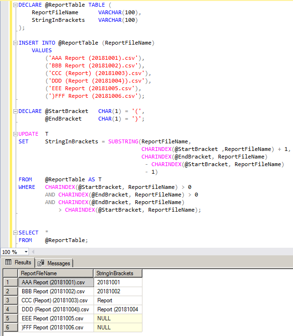Click 'FROM @ReportTable AS T' line
Screen dimensions: 293x336
point(60,179)
